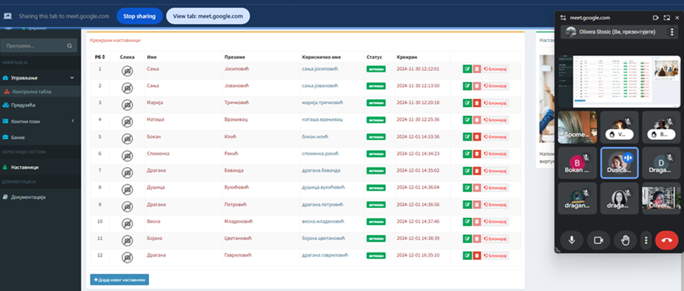This screenshot has height=291, width=684.
Task: Block the user драгана.беванда with Блокирај
Action: pos(496,171)
